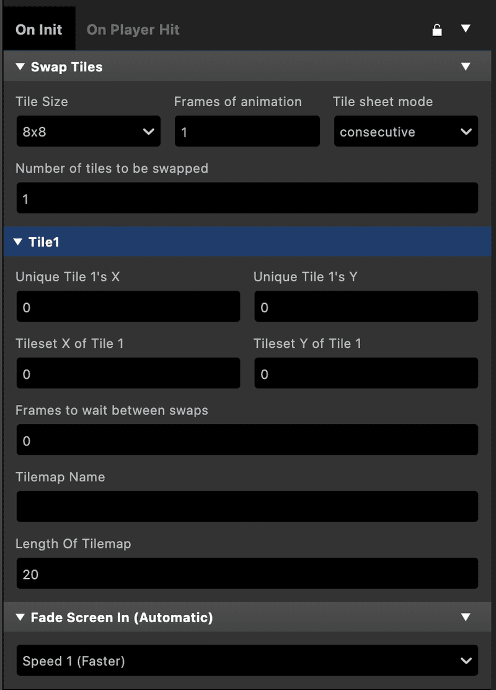This screenshot has width=496, height=690.
Task: Click the Frames to wait between swaps field
Action: (247, 440)
